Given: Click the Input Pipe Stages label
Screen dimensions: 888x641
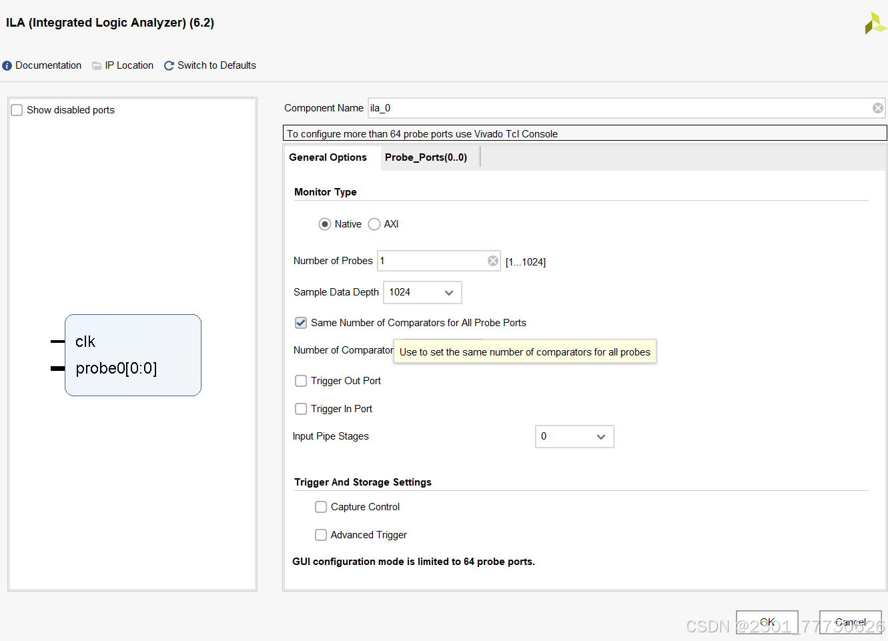Looking at the screenshot, I should 331,436.
